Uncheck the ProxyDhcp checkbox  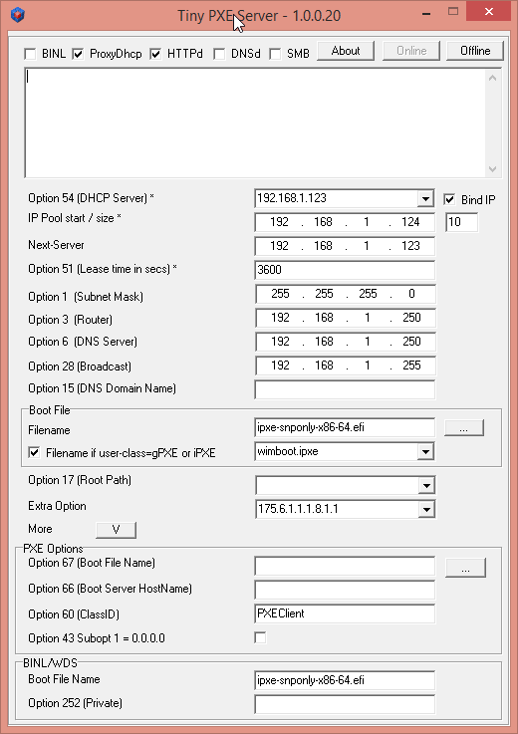click(79, 54)
